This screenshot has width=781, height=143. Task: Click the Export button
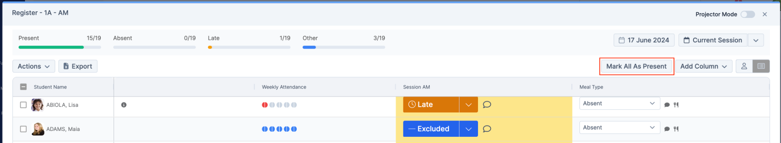tap(78, 66)
